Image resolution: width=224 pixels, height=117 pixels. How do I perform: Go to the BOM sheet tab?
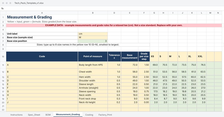[48, 115]
